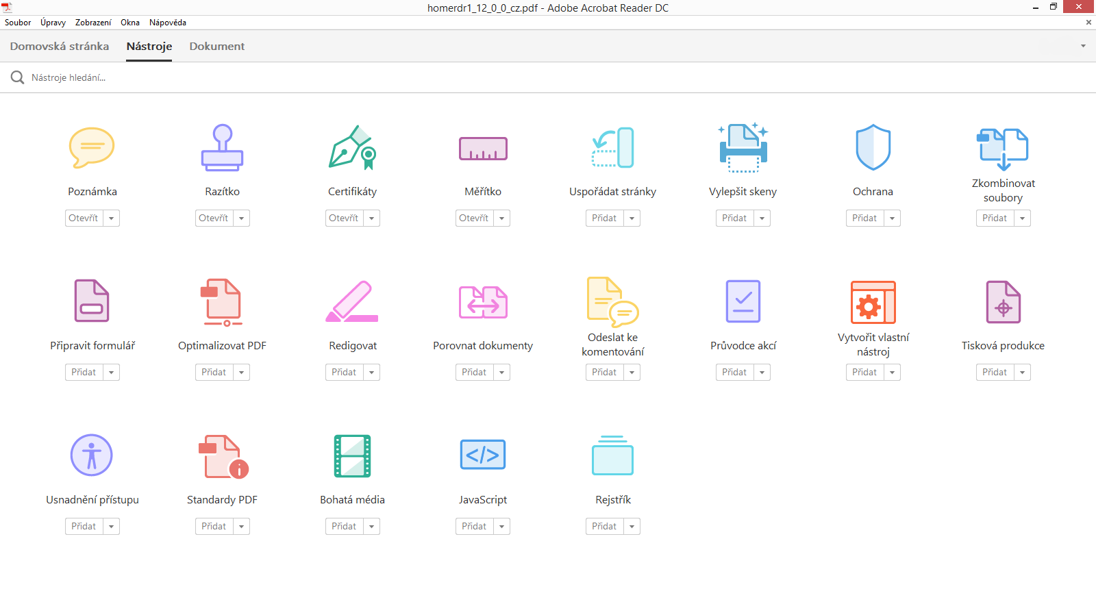Click Otevřít button under Certifikáty
The height and width of the screenshot is (589, 1096).
pos(345,218)
